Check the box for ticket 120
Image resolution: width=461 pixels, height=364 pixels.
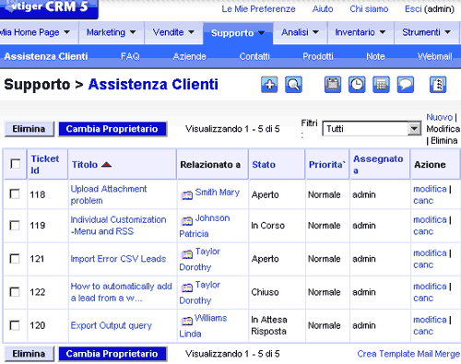pos(15,325)
